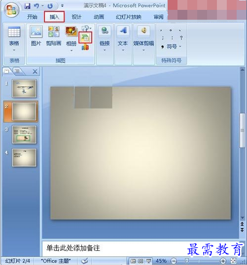
Task: Go to next slide with double-down arrow
Action: pyautogui.click(x=242, y=229)
